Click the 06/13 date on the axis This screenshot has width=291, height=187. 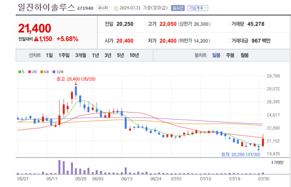[x=127, y=179]
